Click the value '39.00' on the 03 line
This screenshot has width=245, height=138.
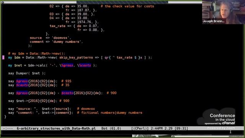tap(82, 14)
